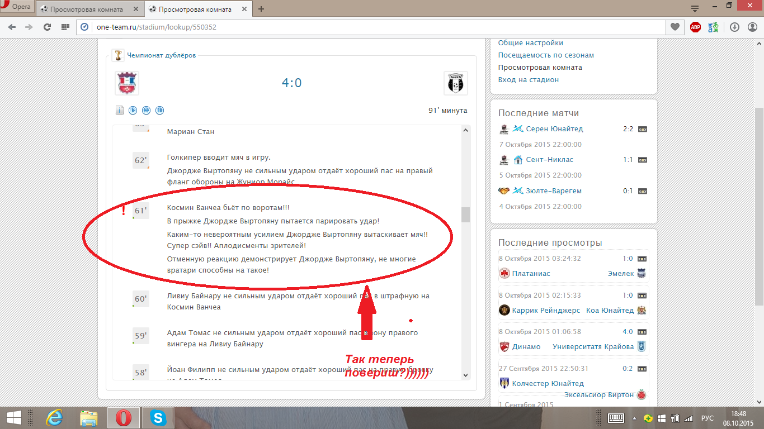Open the Коа Юнайтед team link
The width and height of the screenshot is (764, 429).
pos(610,311)
